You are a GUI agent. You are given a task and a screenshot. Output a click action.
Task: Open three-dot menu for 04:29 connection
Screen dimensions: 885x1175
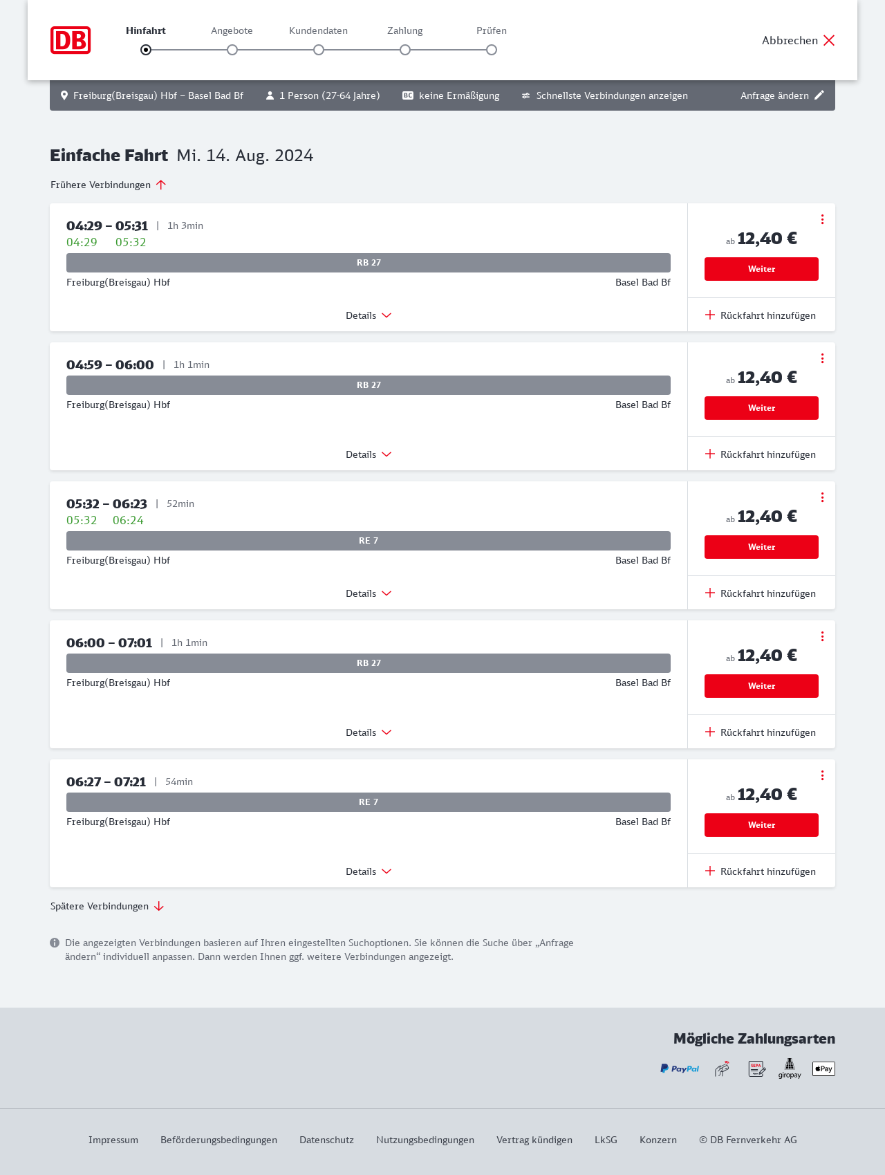coord(822,219)
